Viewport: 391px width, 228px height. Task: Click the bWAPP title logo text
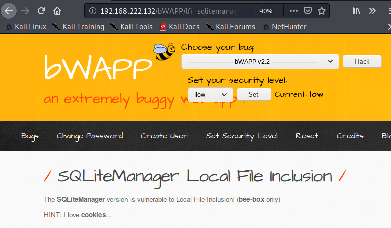point(98,67)
